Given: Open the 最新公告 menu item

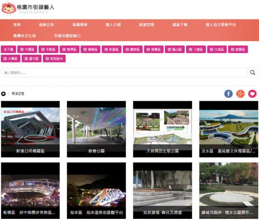Looking at the screenshot, I should tap(47, 25).
